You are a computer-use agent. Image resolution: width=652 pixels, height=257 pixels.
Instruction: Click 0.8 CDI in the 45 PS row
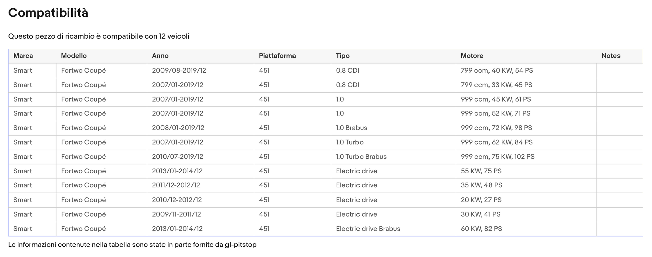point(347,85)
